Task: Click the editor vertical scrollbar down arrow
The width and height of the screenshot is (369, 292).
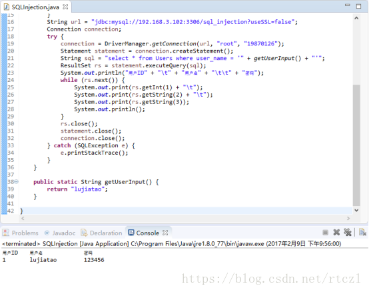Action: coord(356,210)
